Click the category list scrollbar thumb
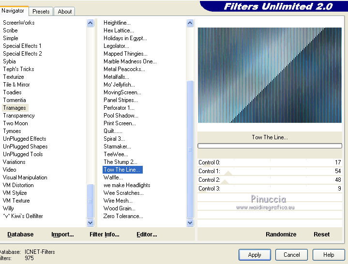Image resolution: width=348 pixels, height=264 pixels. (x=91, y=201)
